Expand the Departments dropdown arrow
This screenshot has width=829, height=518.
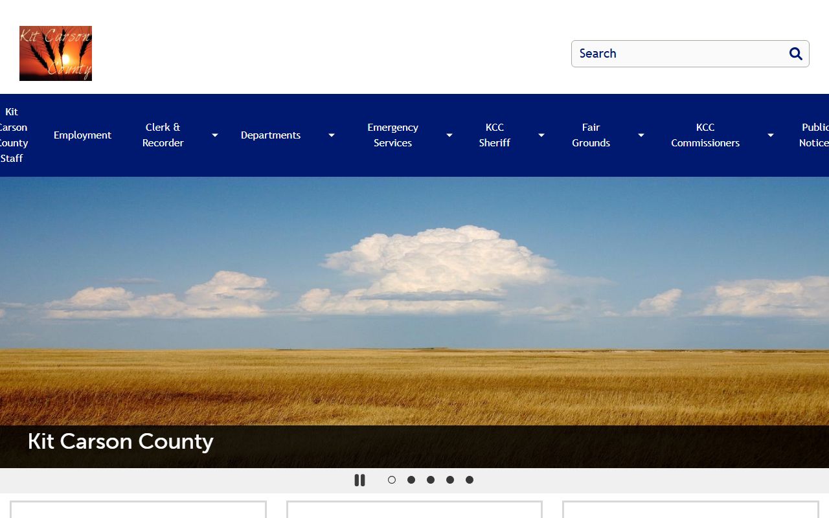(332, 135)
